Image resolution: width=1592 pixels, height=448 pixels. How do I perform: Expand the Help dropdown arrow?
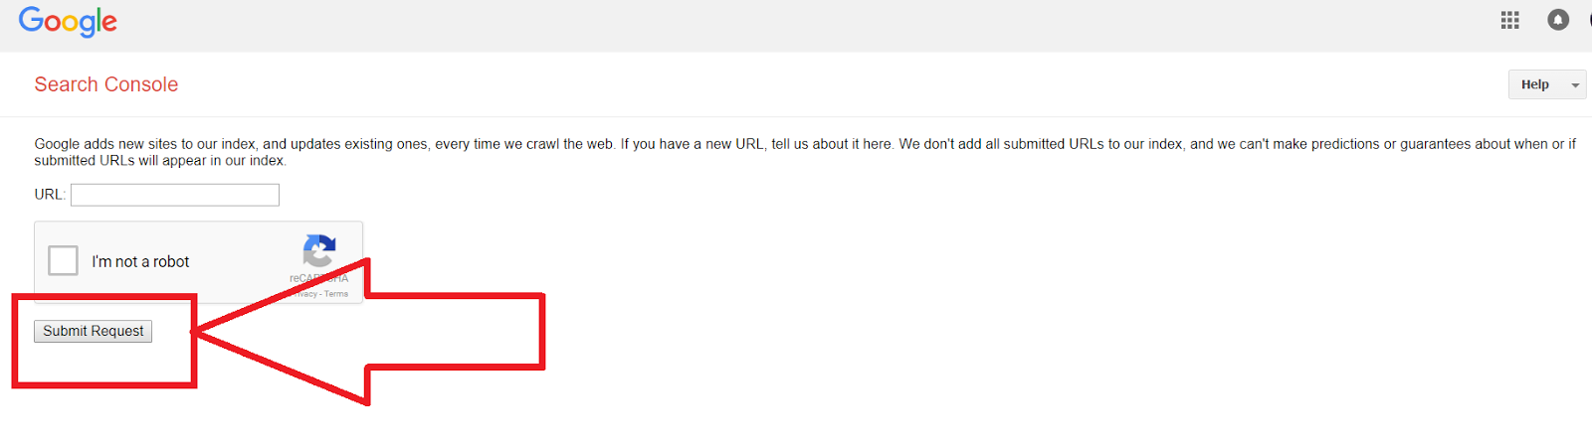(1575, 85)
